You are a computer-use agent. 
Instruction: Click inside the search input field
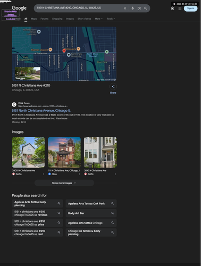click(x=79, y=8)
